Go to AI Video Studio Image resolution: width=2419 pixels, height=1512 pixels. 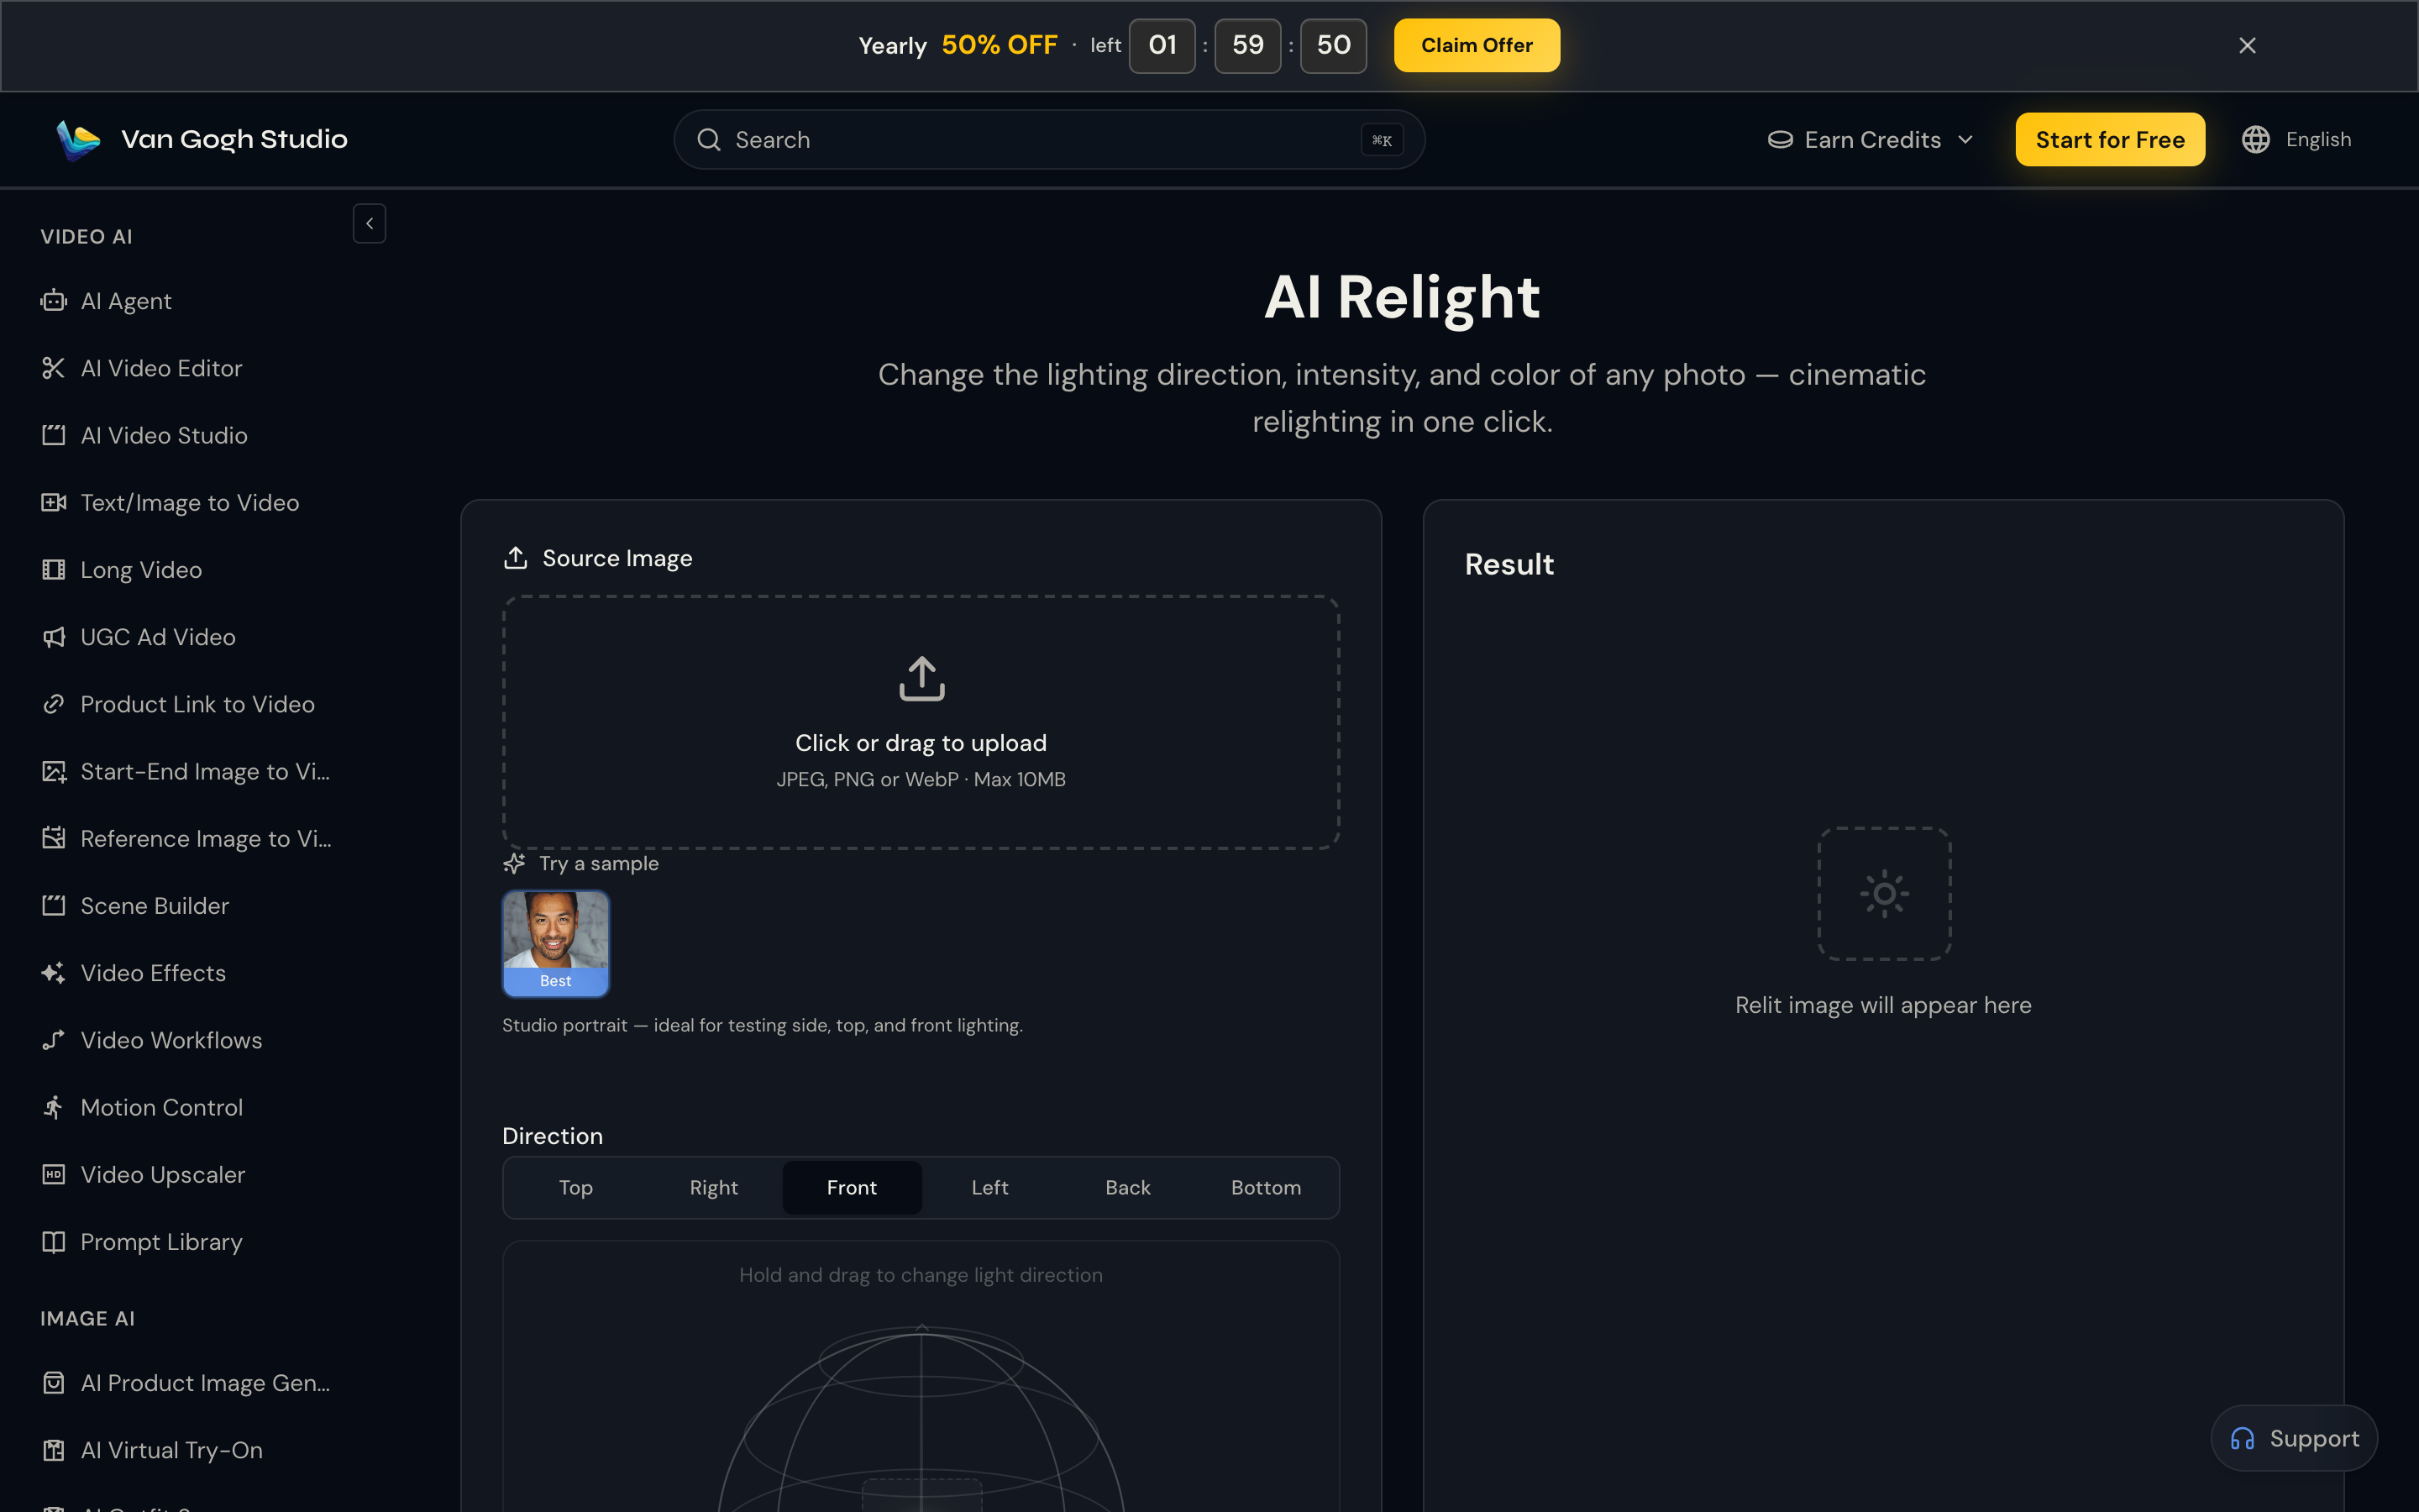pyautogui.click(x=144, y=435)
